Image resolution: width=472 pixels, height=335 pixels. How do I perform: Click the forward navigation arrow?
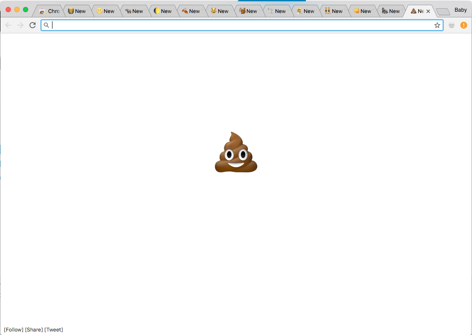[x=20, y=25]
